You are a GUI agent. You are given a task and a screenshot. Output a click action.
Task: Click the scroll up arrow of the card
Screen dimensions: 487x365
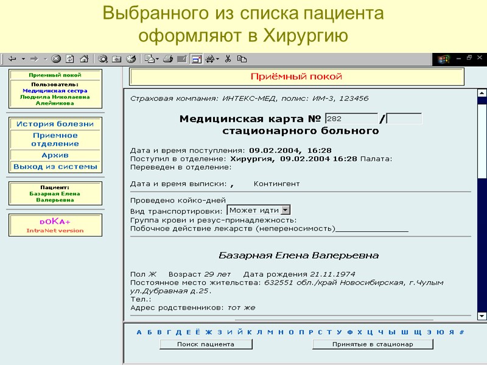click(482, 93)
